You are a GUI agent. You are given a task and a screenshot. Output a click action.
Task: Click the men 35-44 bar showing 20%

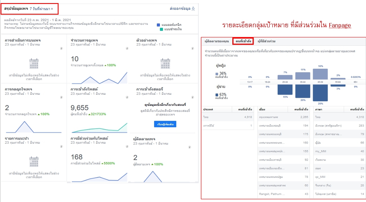(x=303, y=91)
